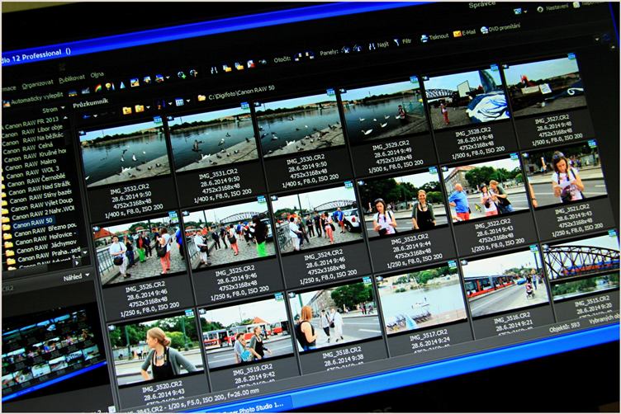Select folder Canon RAW 50 in tree

tap(33, 223)
